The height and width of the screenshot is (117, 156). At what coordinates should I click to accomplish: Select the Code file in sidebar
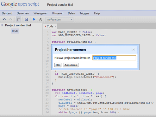[x=15, y=31]
